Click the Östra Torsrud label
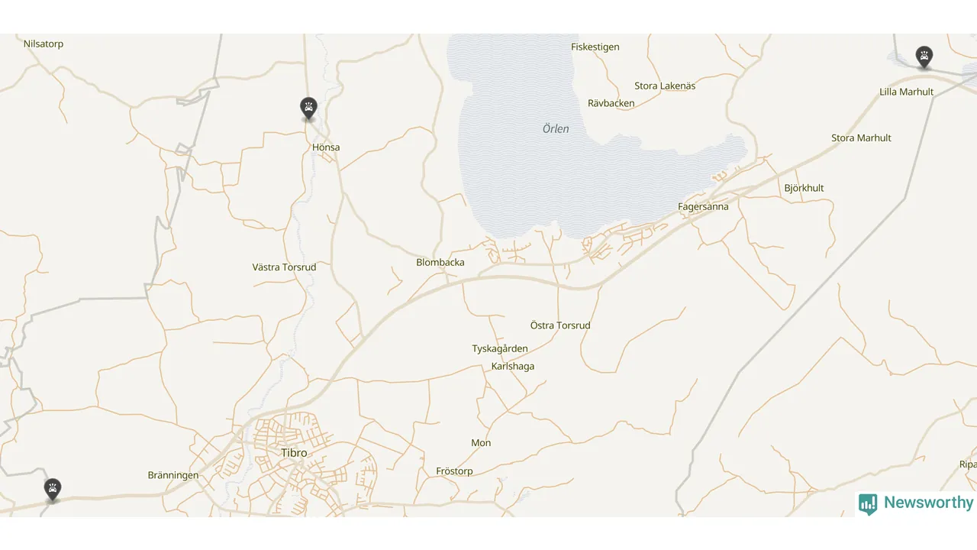The width and height of the screenshot is (977, 550). (x=560, y=325)
